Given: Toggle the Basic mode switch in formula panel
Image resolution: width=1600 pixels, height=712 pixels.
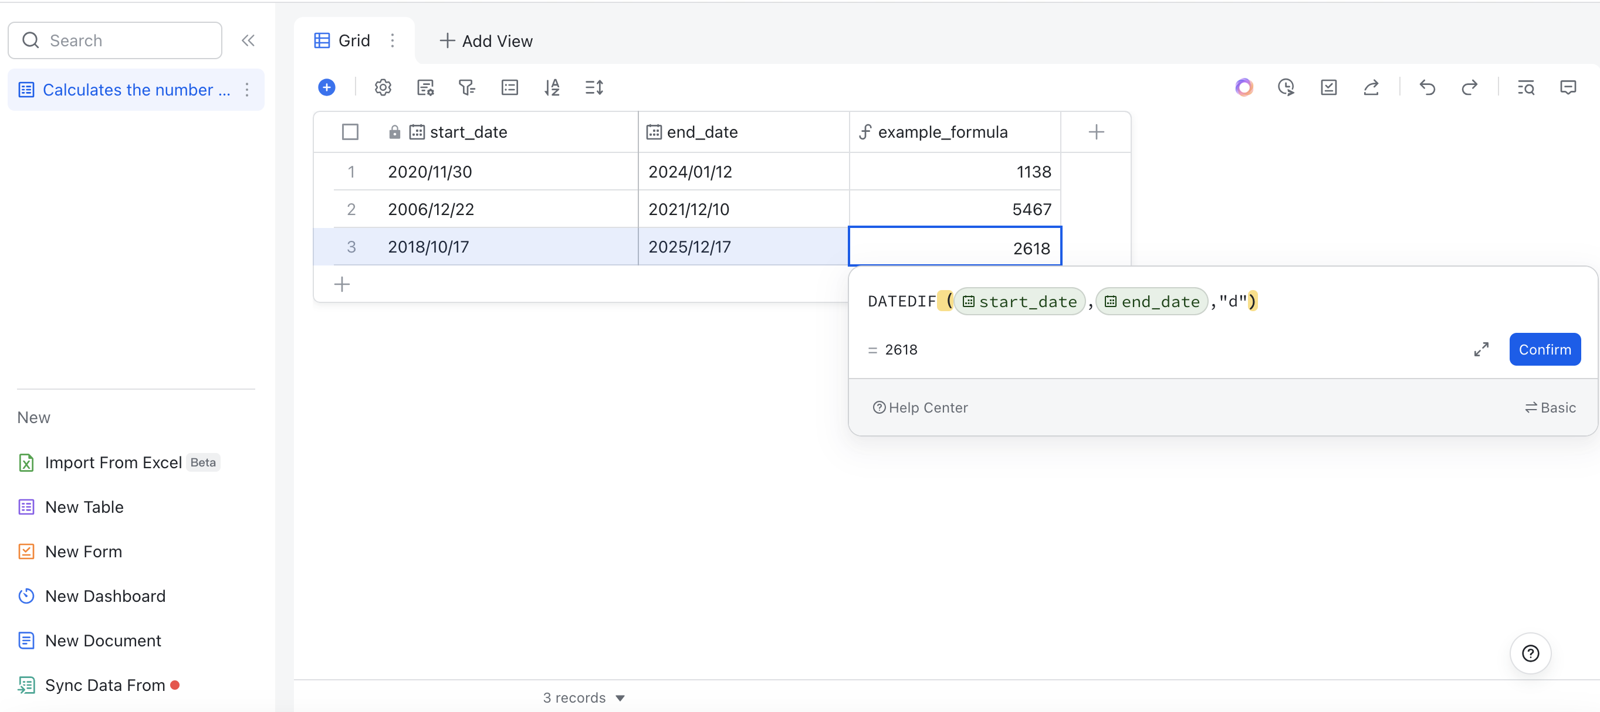Looking at the screenshot, I should [1550, 407].
